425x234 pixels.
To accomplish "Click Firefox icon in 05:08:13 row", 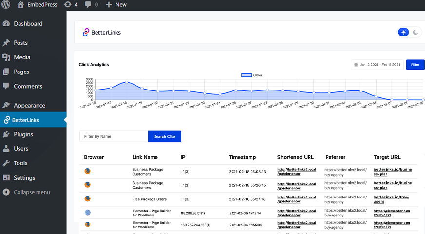I will (87, 171).
